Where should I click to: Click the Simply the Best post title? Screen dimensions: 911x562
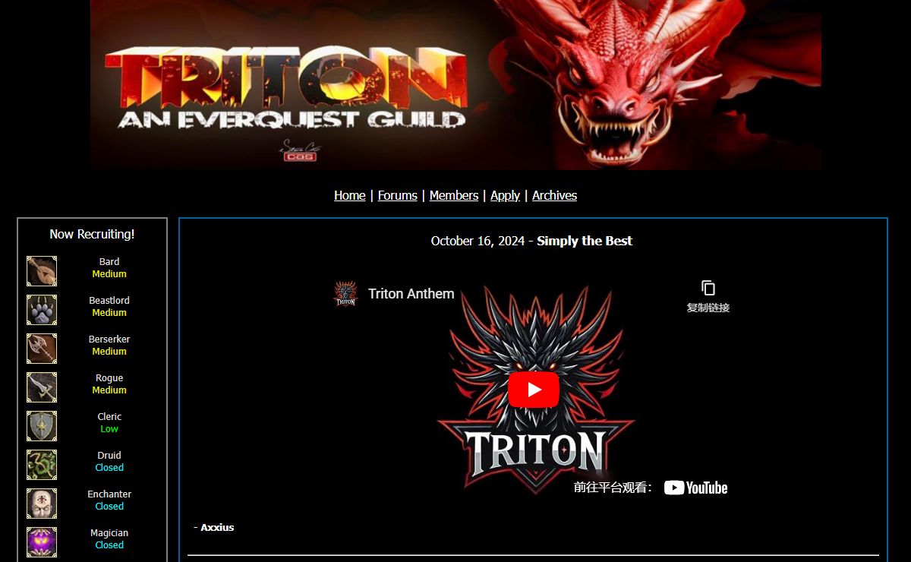pyautogui.click(x=585, y=241)
